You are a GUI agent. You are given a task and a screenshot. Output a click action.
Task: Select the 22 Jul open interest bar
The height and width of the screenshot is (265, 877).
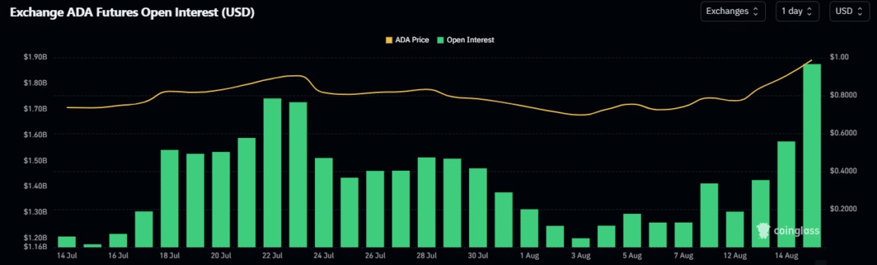pos(272,173)
